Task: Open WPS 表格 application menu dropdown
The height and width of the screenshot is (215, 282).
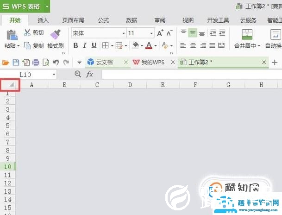Action: pos(47,6)
